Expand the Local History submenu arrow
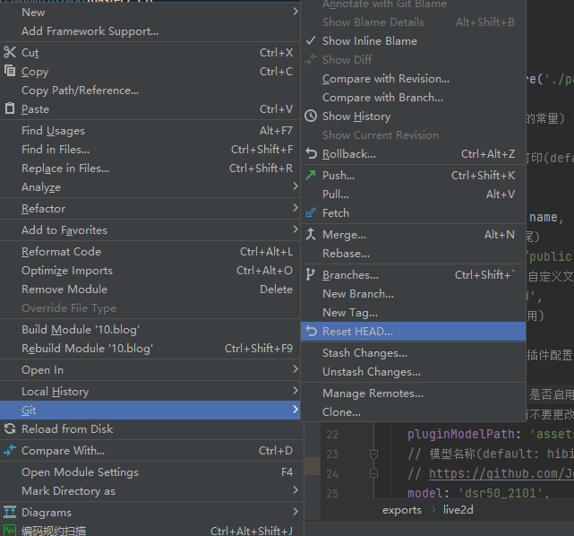 click(x=295, y=391)
